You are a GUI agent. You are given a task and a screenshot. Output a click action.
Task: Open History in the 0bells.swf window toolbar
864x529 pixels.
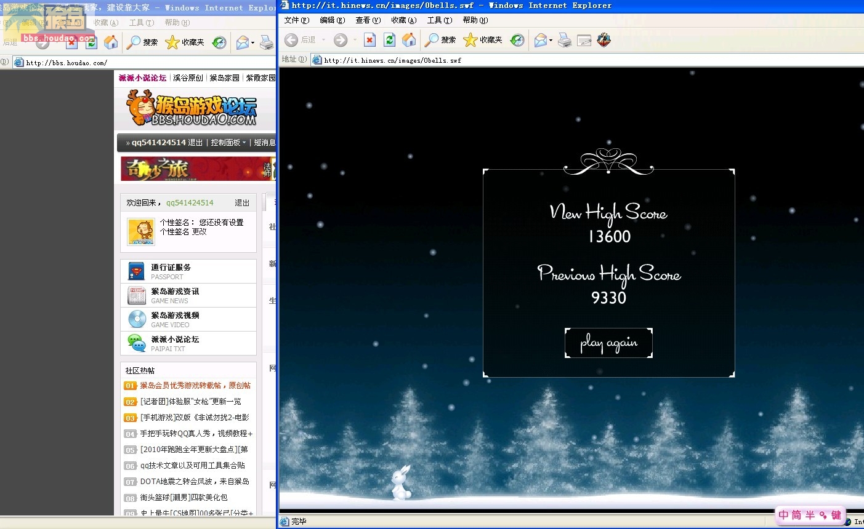pyautogui.click(x=517, y=40)
